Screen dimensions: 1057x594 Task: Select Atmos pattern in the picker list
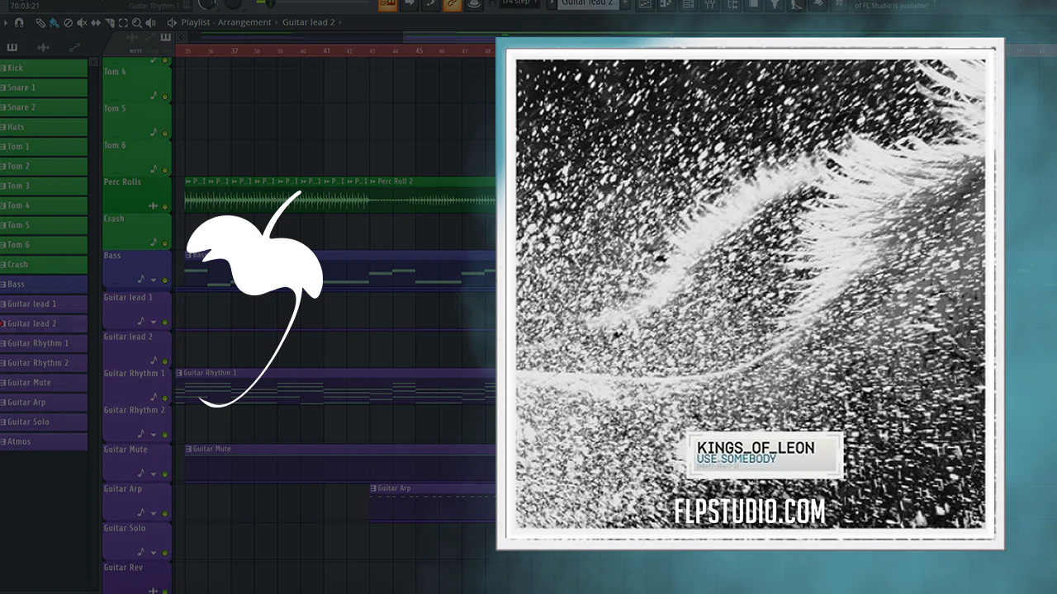[44, 441]
